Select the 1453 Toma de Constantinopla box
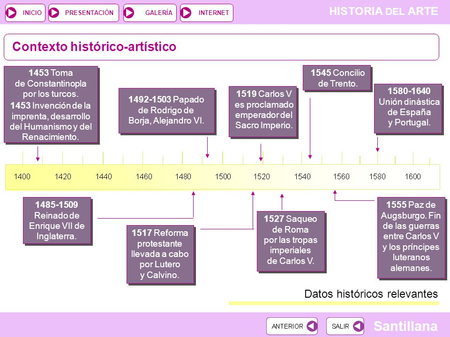450x337 pixels. (x=51, y=104)
